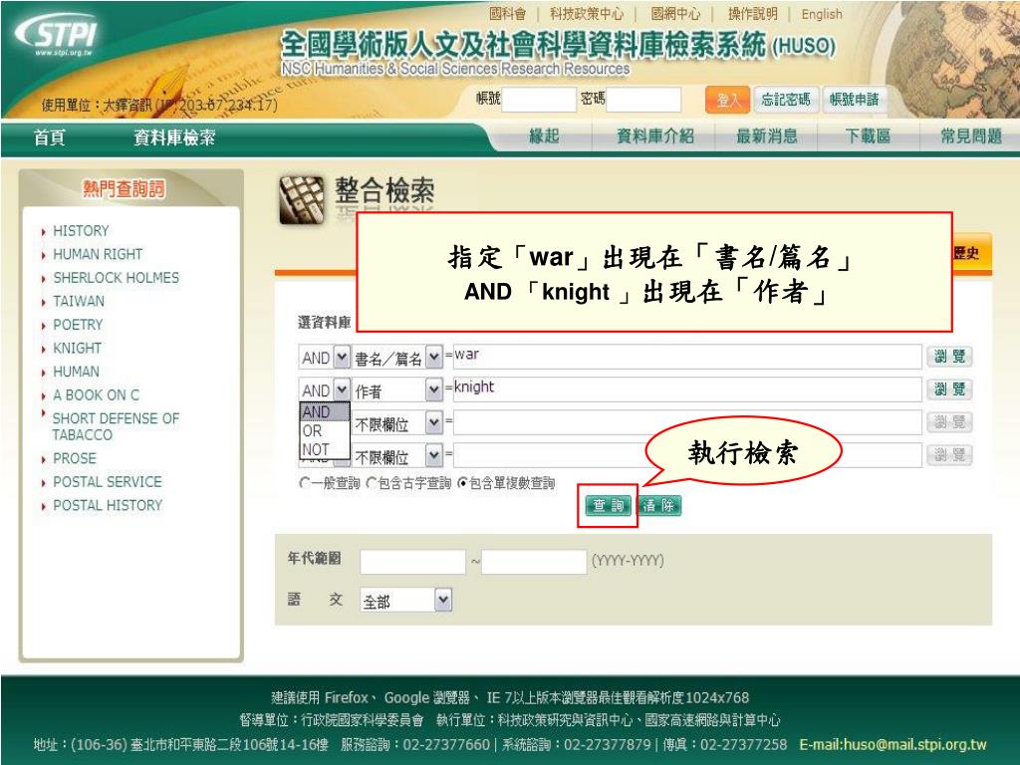This screenshot has height=765, width=1020.
Task: Click the search field containing knight
Action: coord(687,389)
